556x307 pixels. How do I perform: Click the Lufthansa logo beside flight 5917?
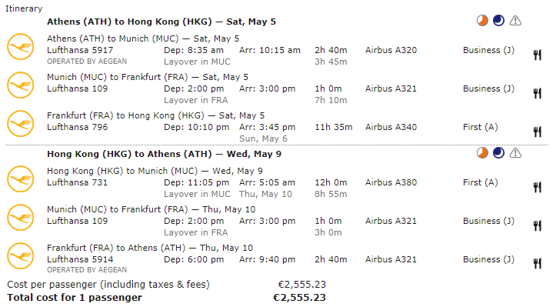click(21, 46)
